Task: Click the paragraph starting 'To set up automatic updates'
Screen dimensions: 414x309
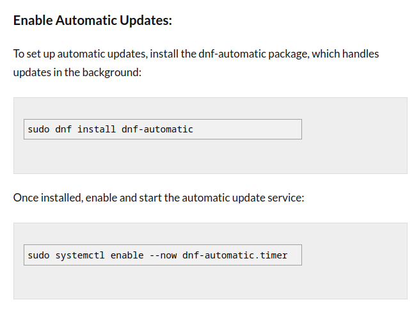Action: 196,63
